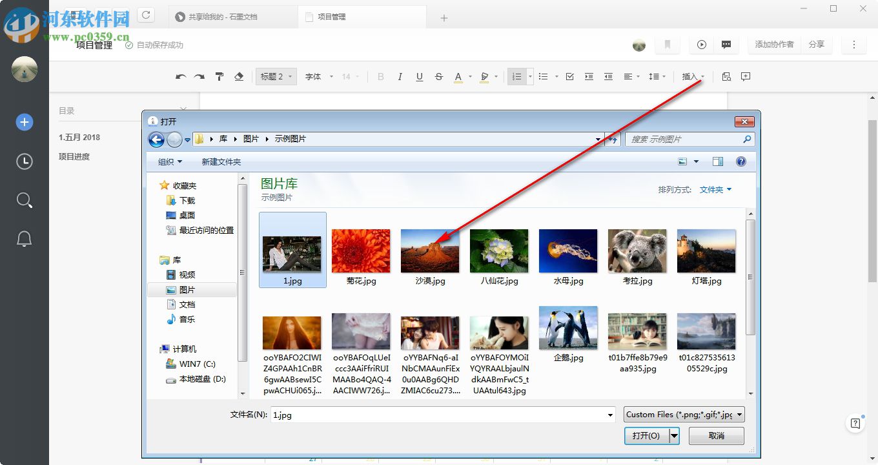The image size is (878, 465).
Task: Click the 添加协作者 button
Action: pos(775,45)
